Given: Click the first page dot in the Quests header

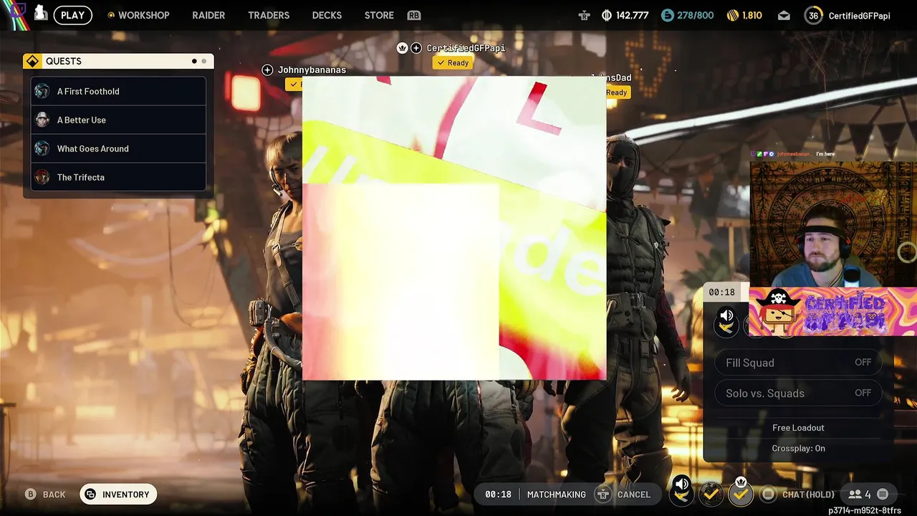Looking at the screenshot, I should click(x=194, y=61).
